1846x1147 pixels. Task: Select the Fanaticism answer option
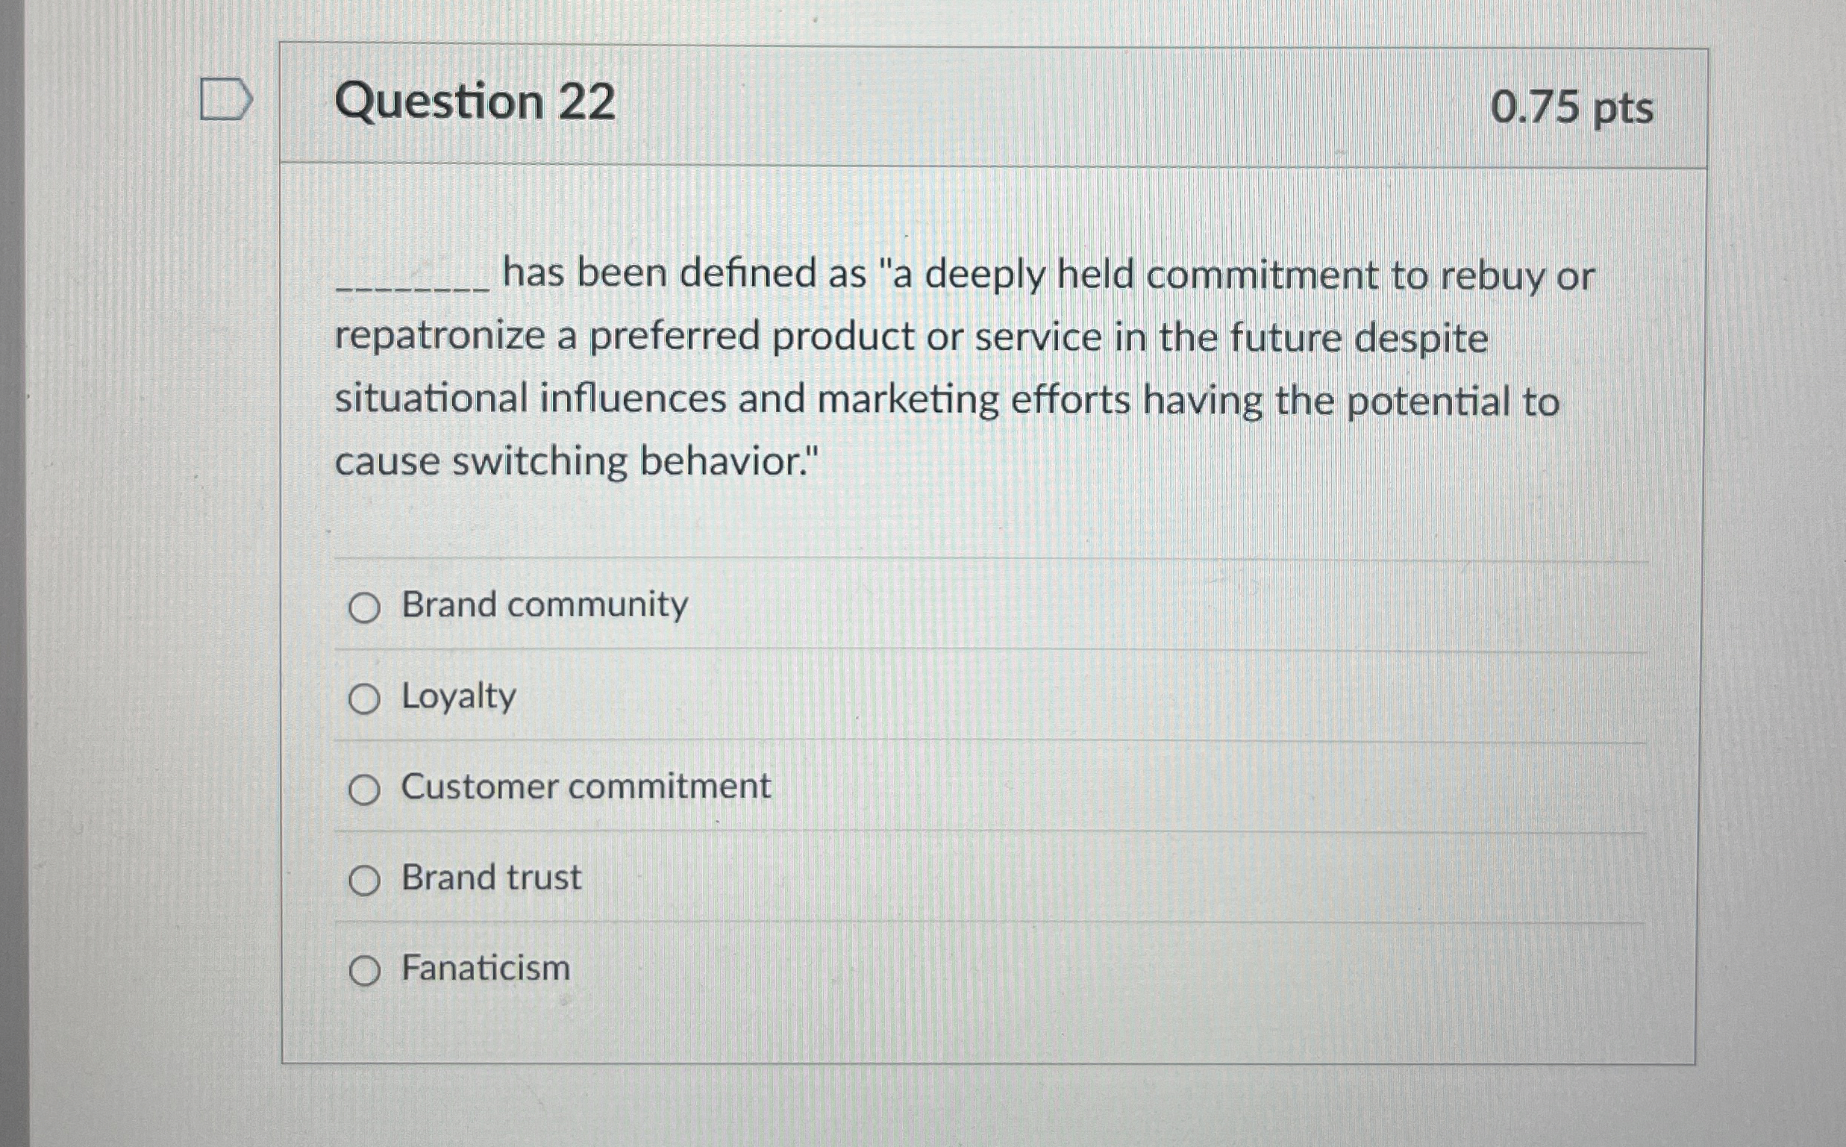coord(366,969)
